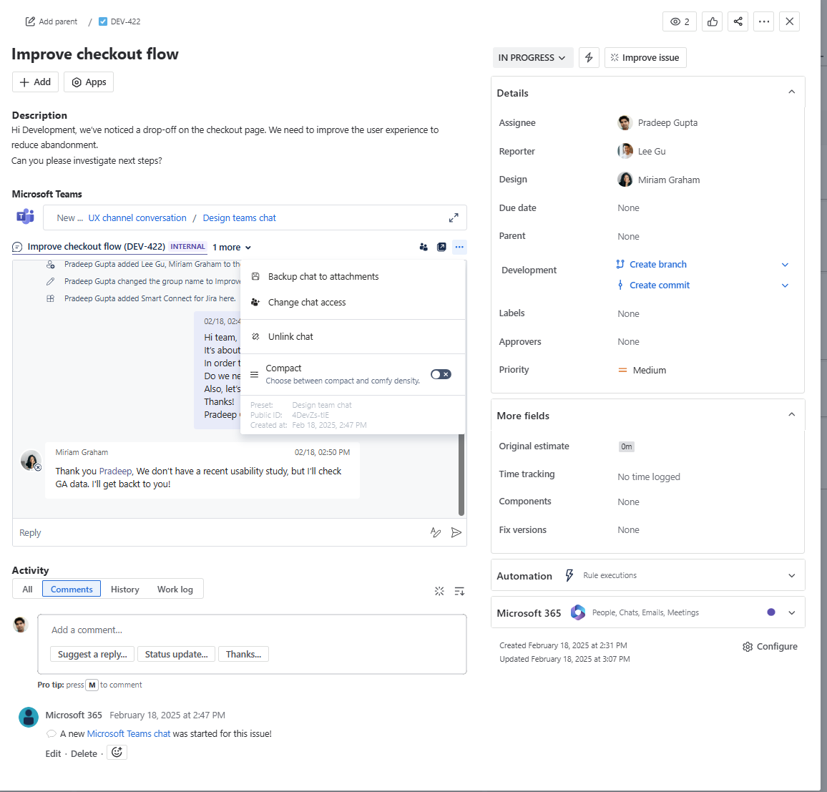Select 'Backup chat to attachments' menu item

pos(323,277)
